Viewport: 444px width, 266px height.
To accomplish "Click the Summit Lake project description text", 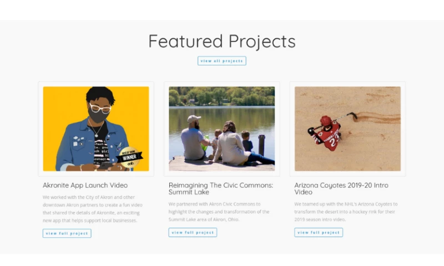I will click(219, 212).
